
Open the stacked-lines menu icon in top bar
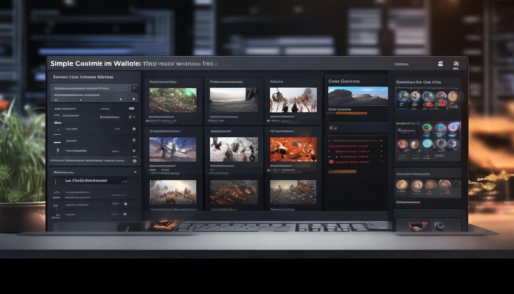(441, 64)
